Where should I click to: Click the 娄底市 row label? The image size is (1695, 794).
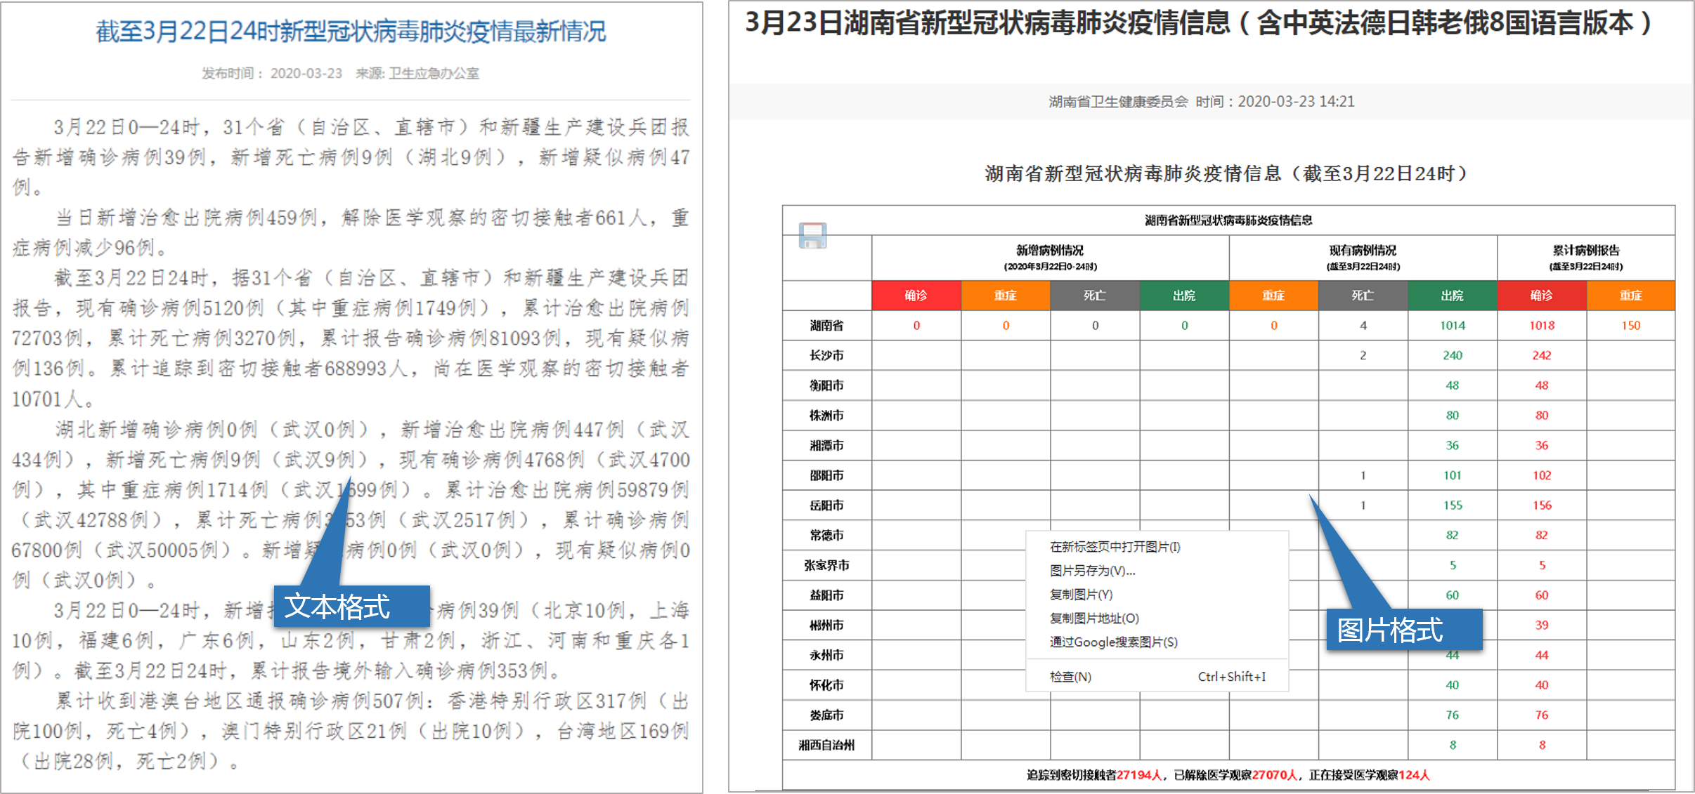(827, 715)
